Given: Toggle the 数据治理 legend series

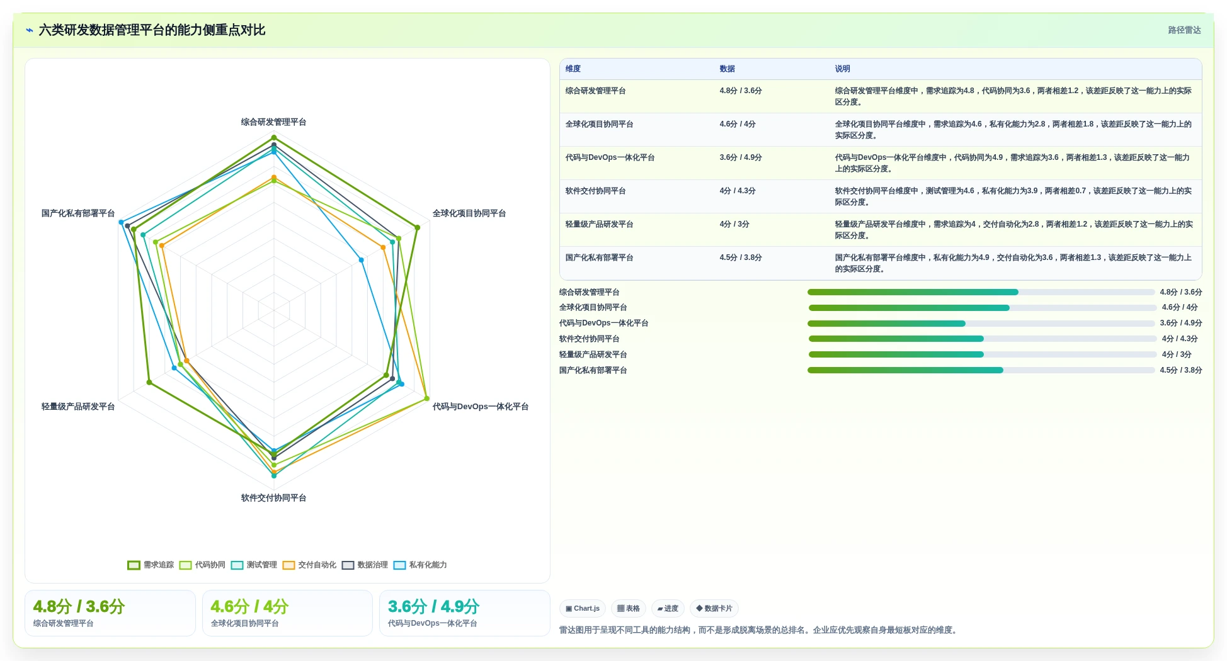Looking at the screenshot, I should pos(365,565).
